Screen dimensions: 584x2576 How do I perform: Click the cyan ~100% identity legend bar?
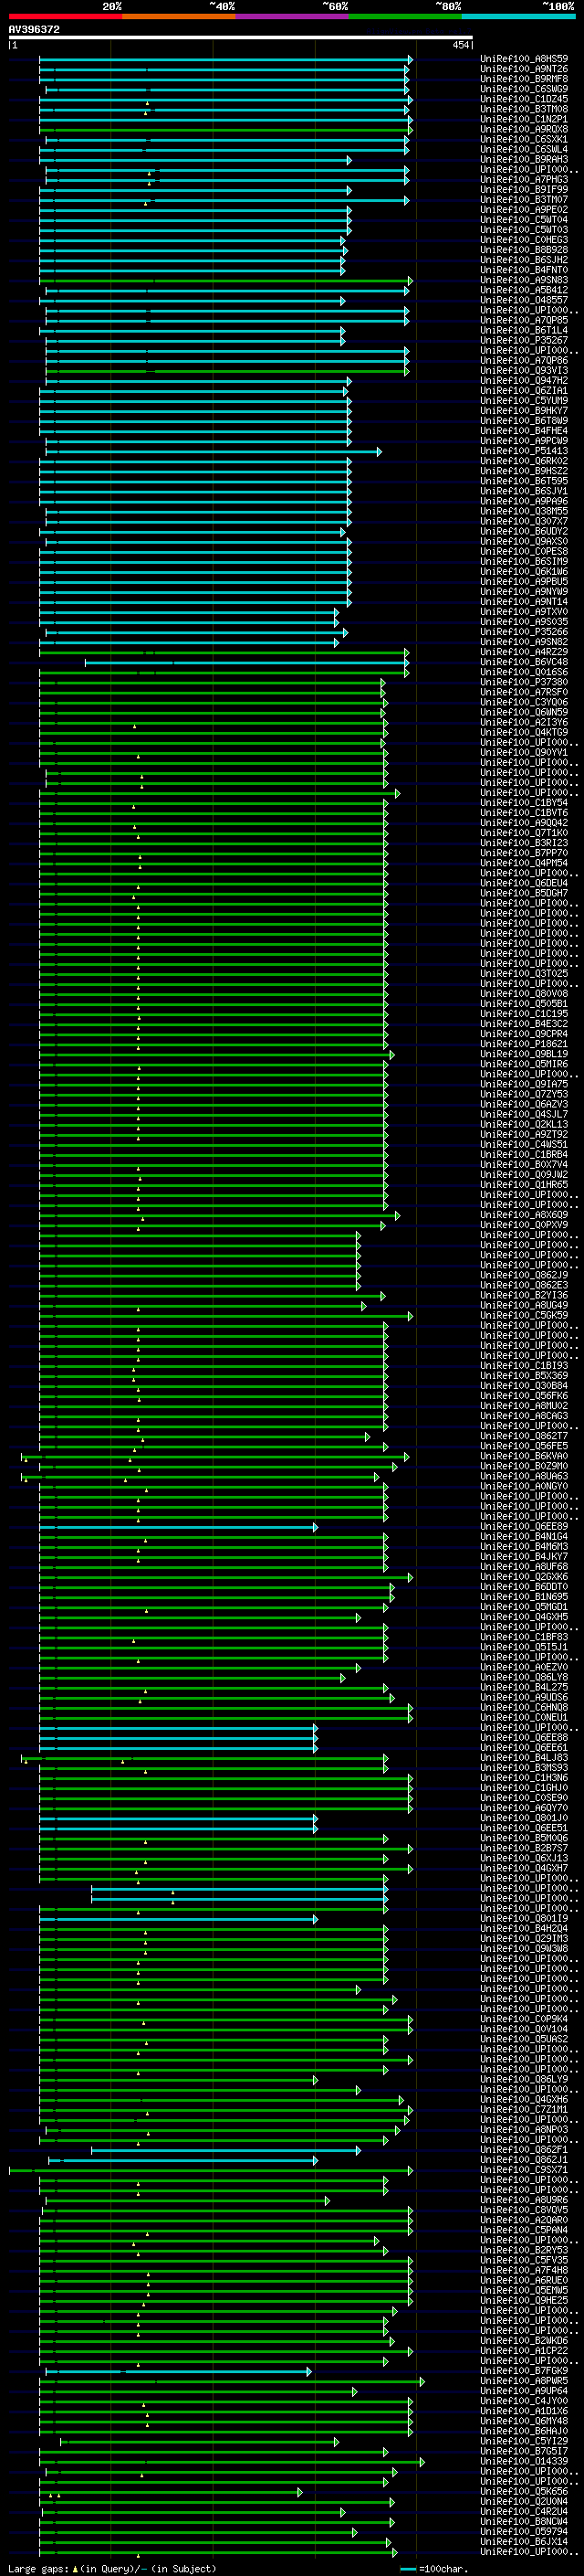pos(518,16)
